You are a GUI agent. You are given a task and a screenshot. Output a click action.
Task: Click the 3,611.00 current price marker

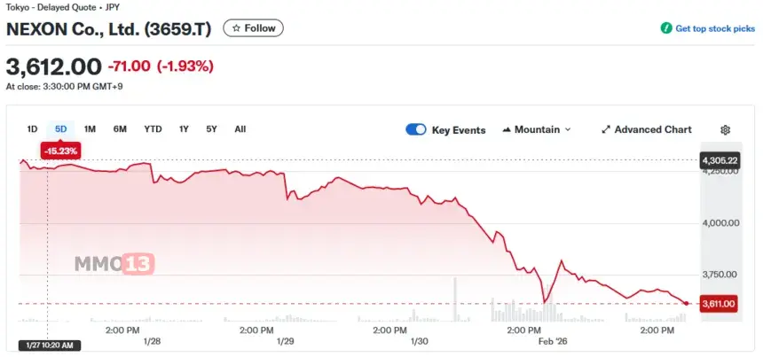719,304
